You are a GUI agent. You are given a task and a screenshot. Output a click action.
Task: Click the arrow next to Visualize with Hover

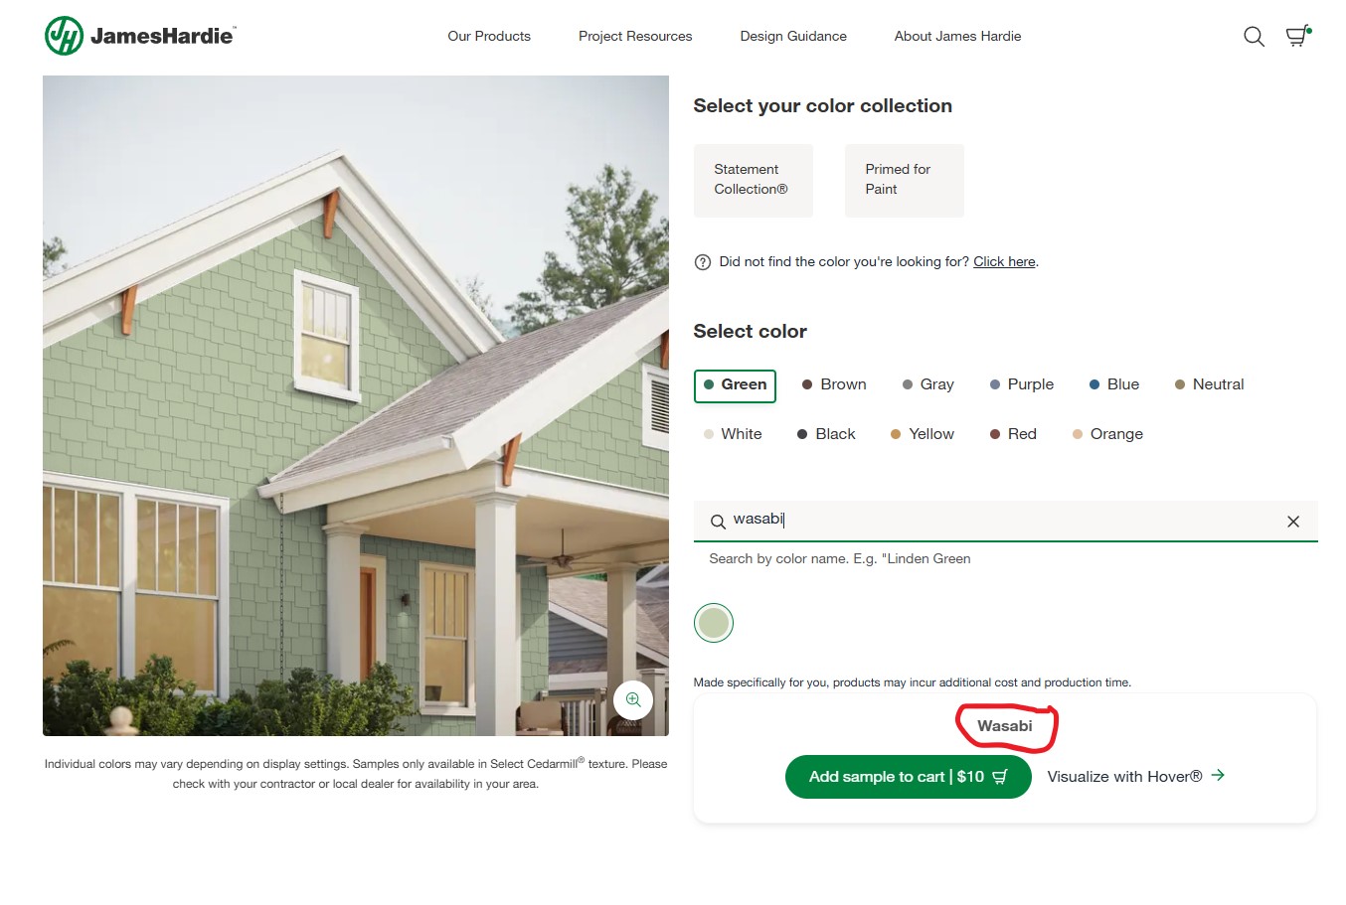point(1218,775)
